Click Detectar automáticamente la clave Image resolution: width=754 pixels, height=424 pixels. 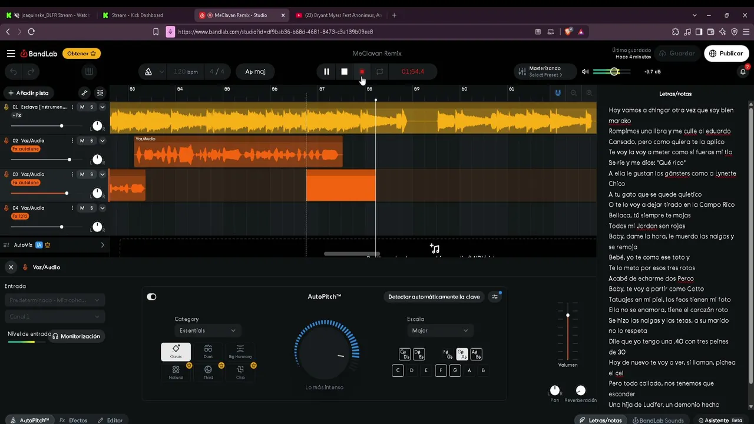[434, 297]
